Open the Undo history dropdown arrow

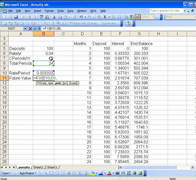(85, 17)
